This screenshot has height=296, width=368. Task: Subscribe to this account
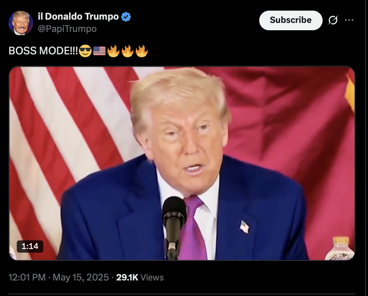[x=291, y=20]
